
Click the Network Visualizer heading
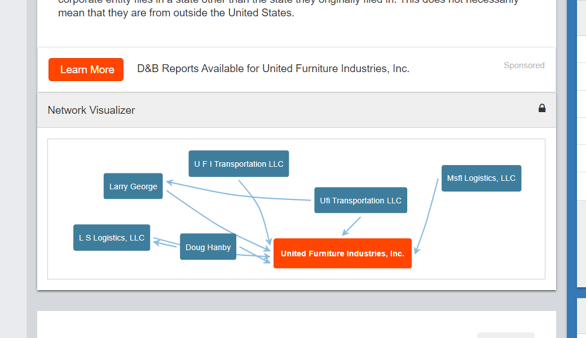(91, 110)
